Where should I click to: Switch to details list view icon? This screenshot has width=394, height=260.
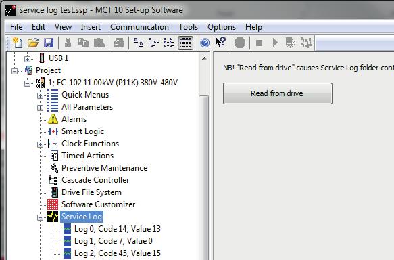coord(185,43)
